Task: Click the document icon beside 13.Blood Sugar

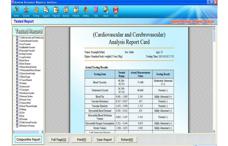Action: point(17,77)
